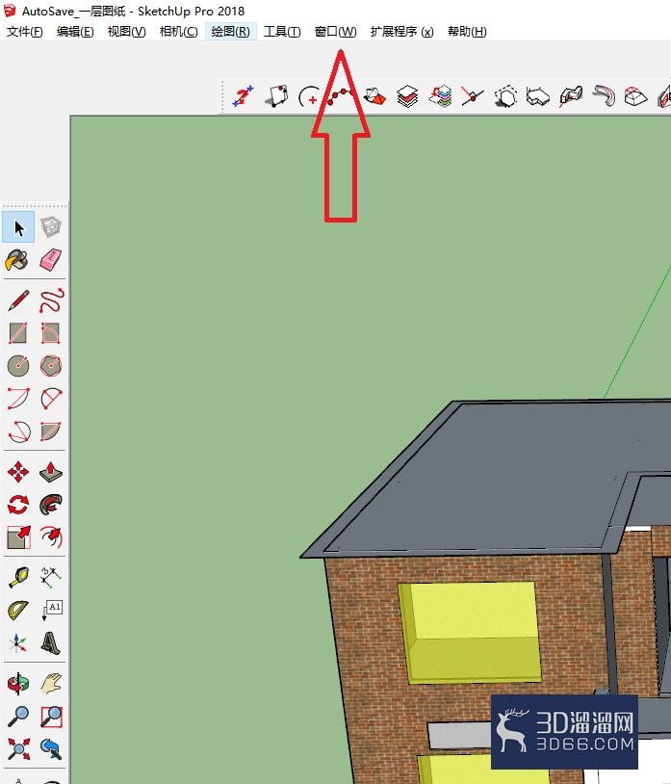Select the arrow Select tool
Image resolution: width=671 pixels, height=784 pixels.
18,227
